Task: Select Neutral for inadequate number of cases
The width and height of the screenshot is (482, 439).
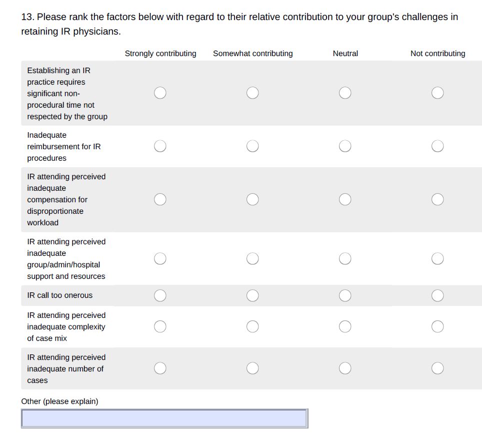Action: click(345, 368)
